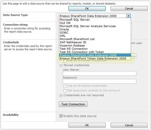
Task: Choose Microsoft SQL Server from the list
Action: [x=95, y=20]
